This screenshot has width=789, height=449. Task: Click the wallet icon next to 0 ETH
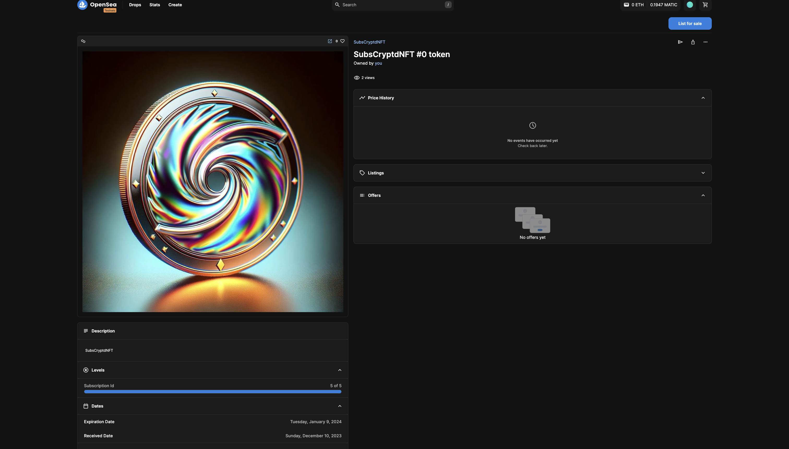pos(626,5)
